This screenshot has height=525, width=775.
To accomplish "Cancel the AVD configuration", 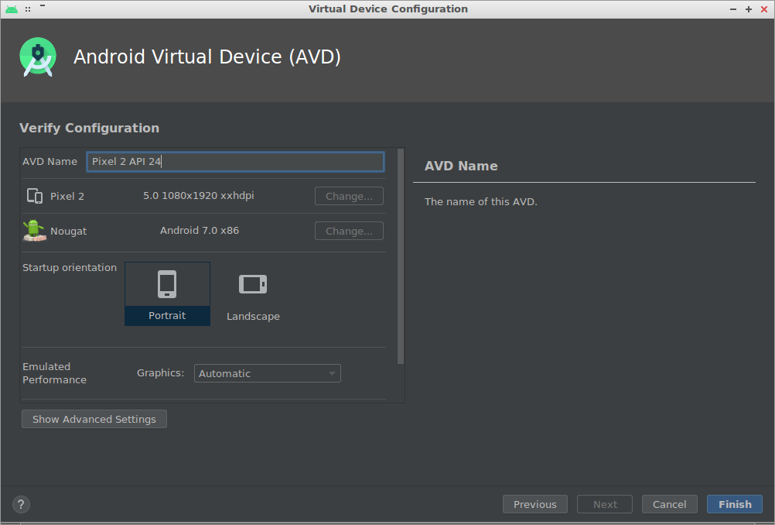I will 669,504.
